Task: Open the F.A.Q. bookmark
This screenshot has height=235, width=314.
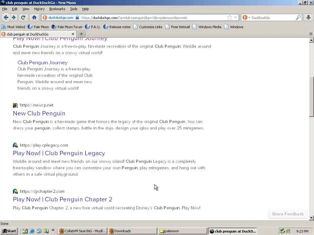Action: [93, 27]
